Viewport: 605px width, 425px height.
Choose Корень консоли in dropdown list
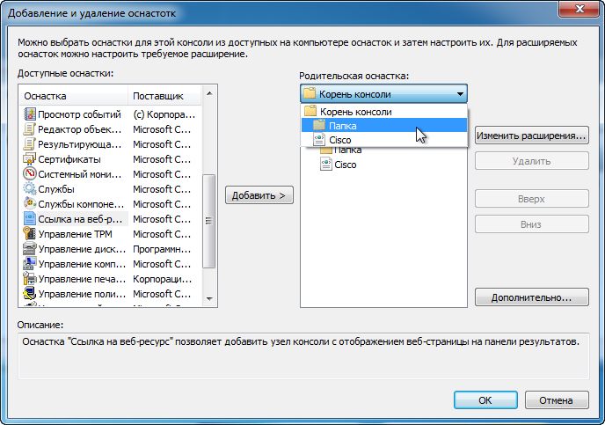coord(384,112)
